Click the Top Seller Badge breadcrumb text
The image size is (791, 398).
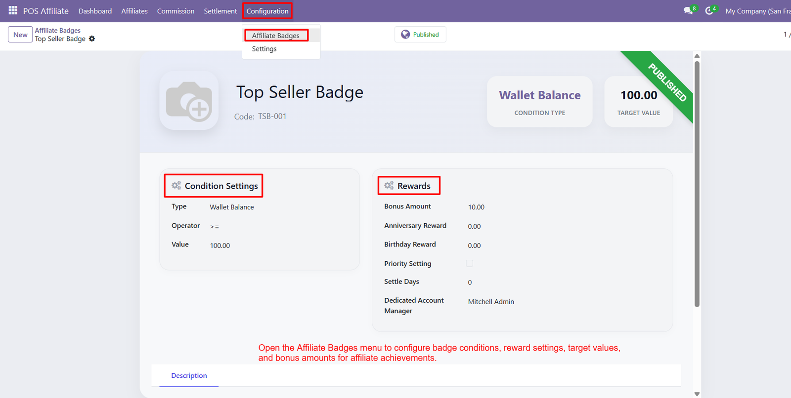pyautogui.click(x=60, y=39)
